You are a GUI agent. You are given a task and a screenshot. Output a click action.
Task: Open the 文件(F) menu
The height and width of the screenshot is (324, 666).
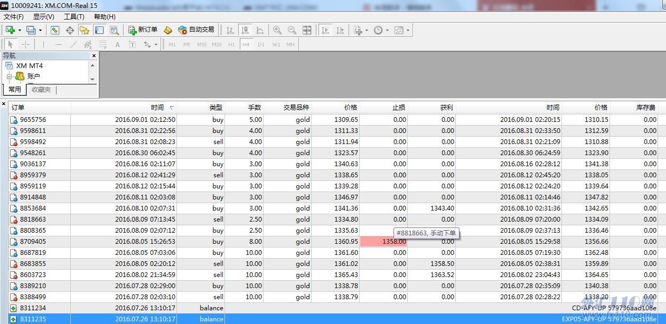[x=14, y=17]
